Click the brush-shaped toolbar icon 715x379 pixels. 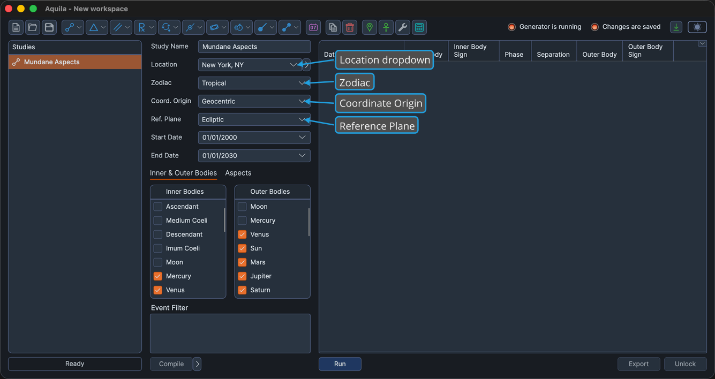[x=266, y=27]
